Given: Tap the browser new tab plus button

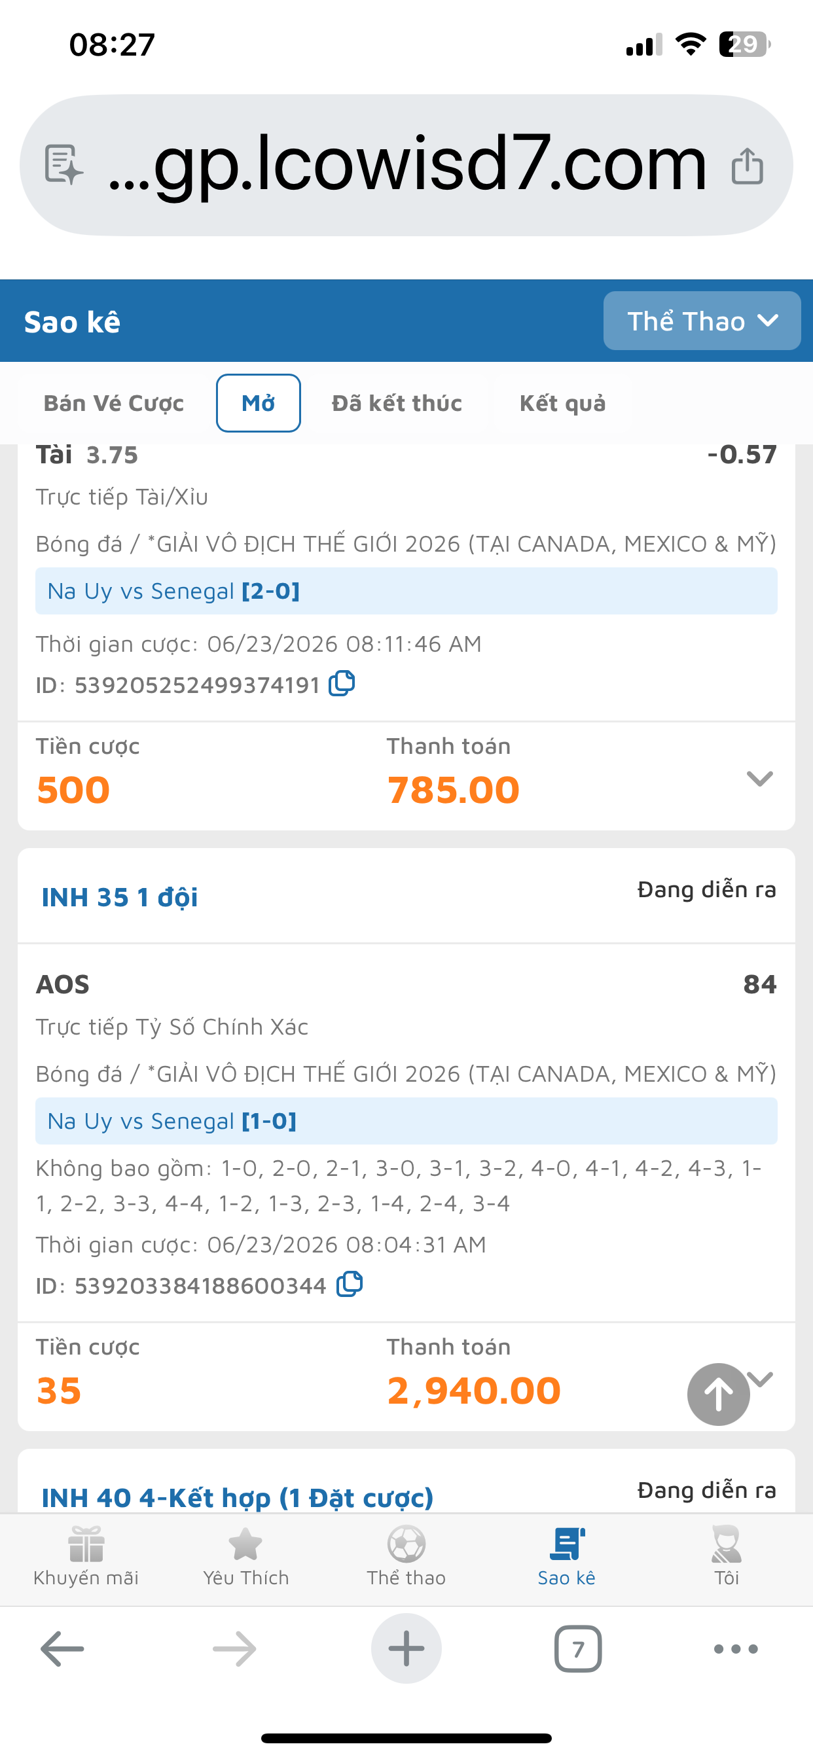Looking at the screenshot, I should click(406, 1648).
